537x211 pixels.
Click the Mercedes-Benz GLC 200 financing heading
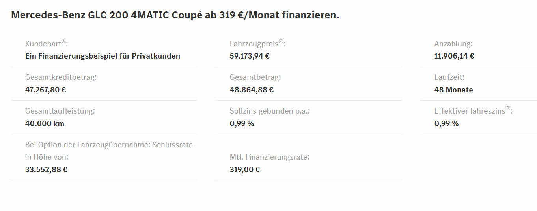[175, 15]
